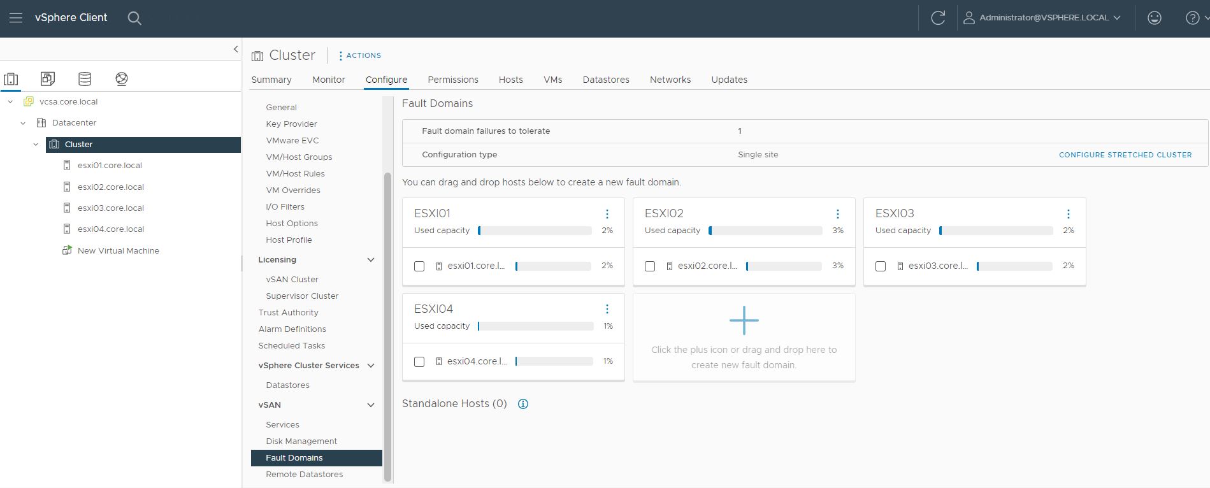Click esxi01.core.local host icon in tree
1210x488 pixels.
click(67, 165)
